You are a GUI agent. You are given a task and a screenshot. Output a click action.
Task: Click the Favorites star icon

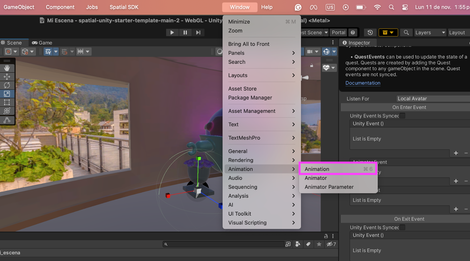click(319, 244)
